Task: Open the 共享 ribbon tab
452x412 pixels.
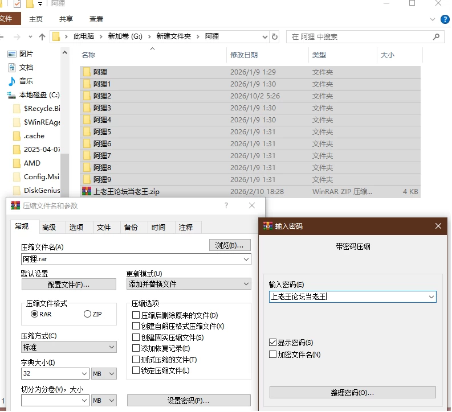Action: (x=66, y=19)
